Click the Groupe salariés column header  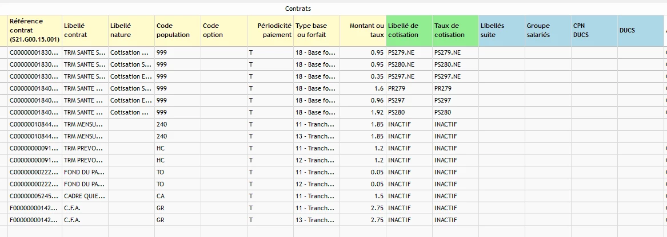[x=548, y=30]
